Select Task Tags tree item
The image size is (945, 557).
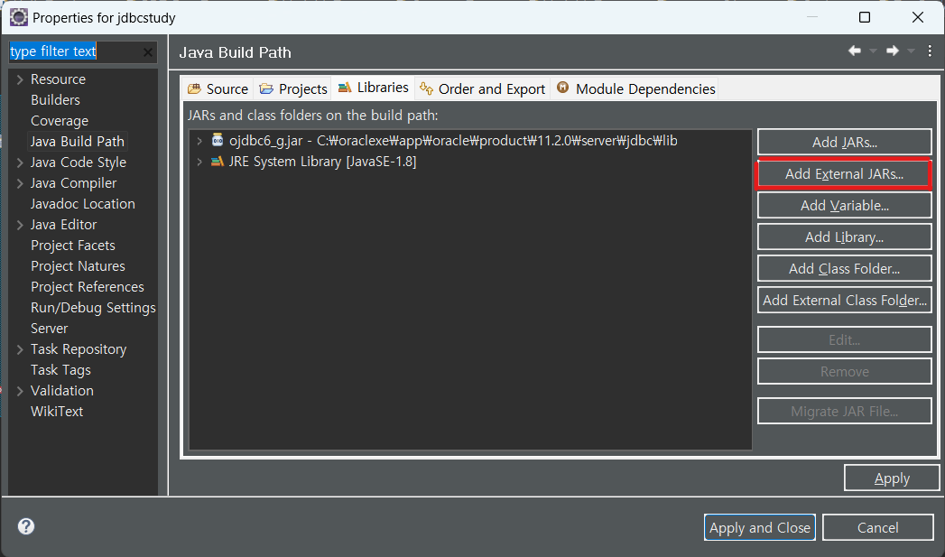60,370
